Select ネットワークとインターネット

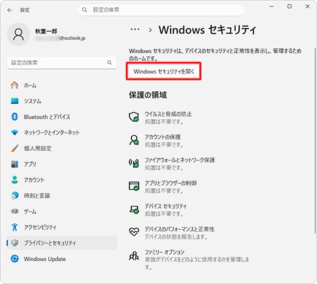tap(61, 132)
